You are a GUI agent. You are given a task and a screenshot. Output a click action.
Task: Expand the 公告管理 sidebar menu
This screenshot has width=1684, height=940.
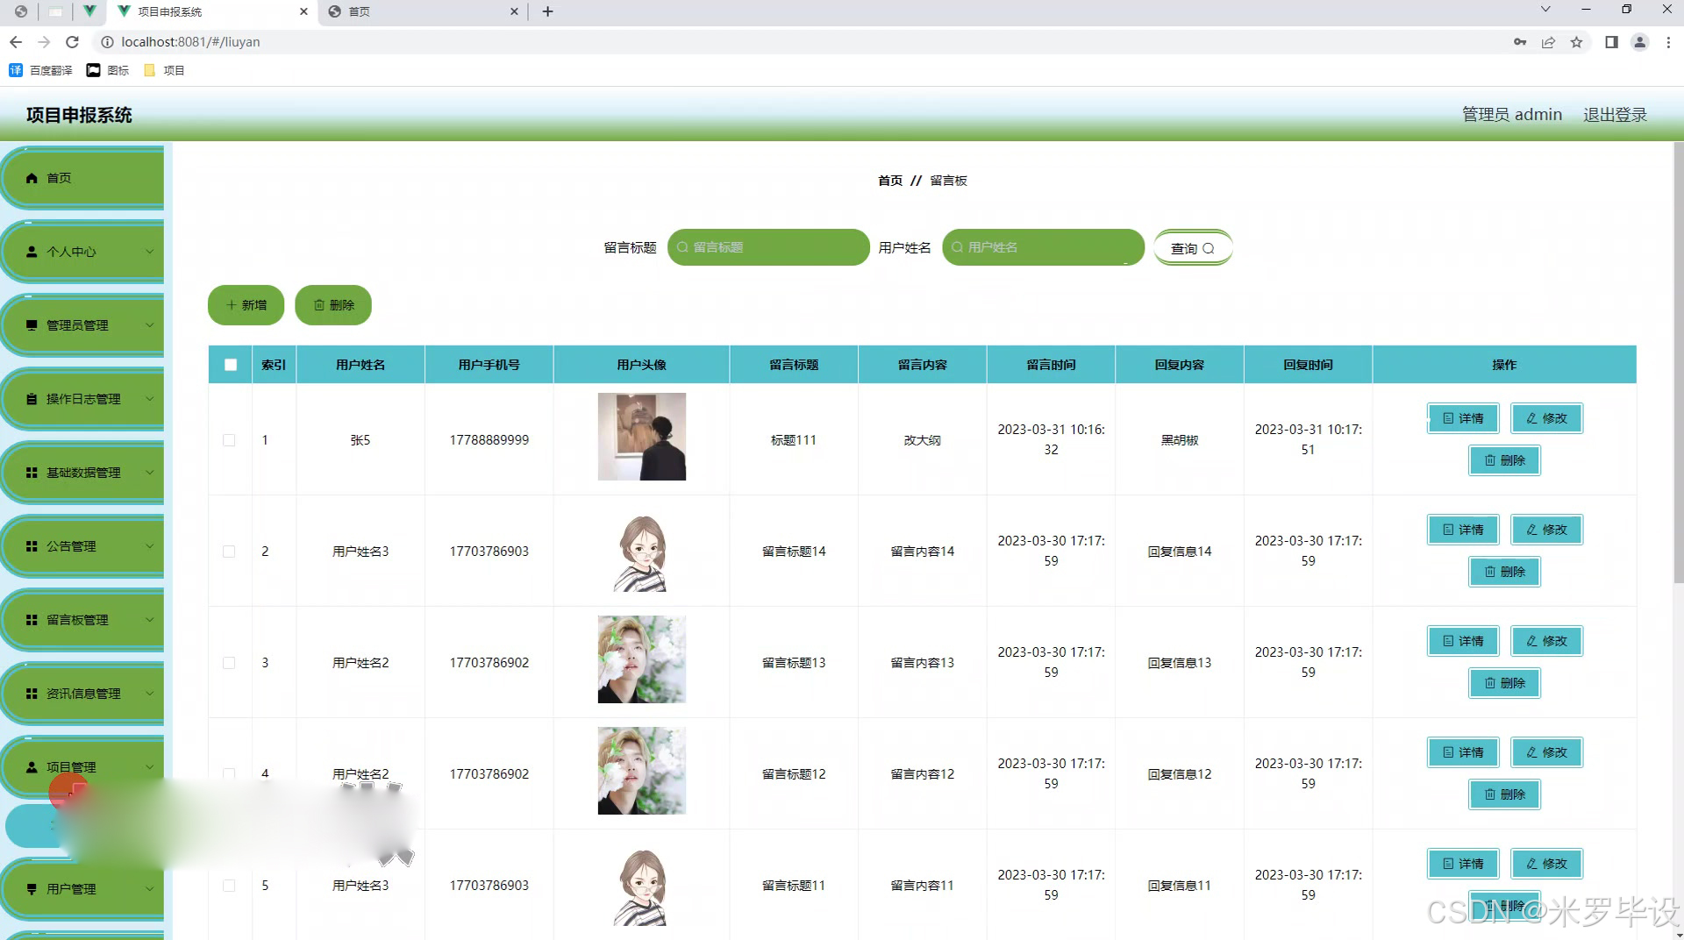(x=83, y=546)
